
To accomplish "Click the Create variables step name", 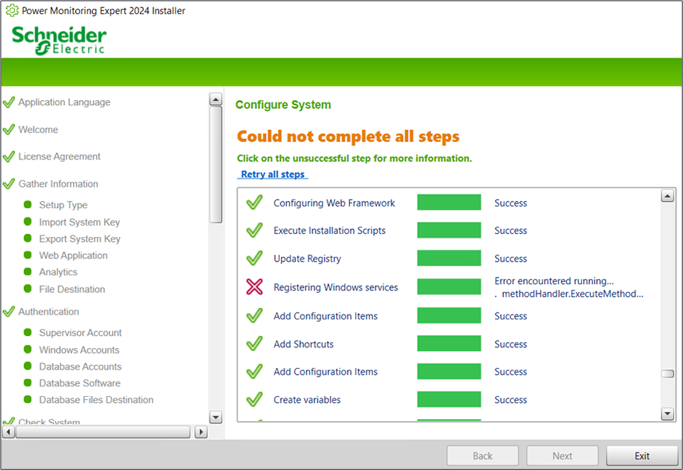I will pyautogui.click(x=307, y=399).
